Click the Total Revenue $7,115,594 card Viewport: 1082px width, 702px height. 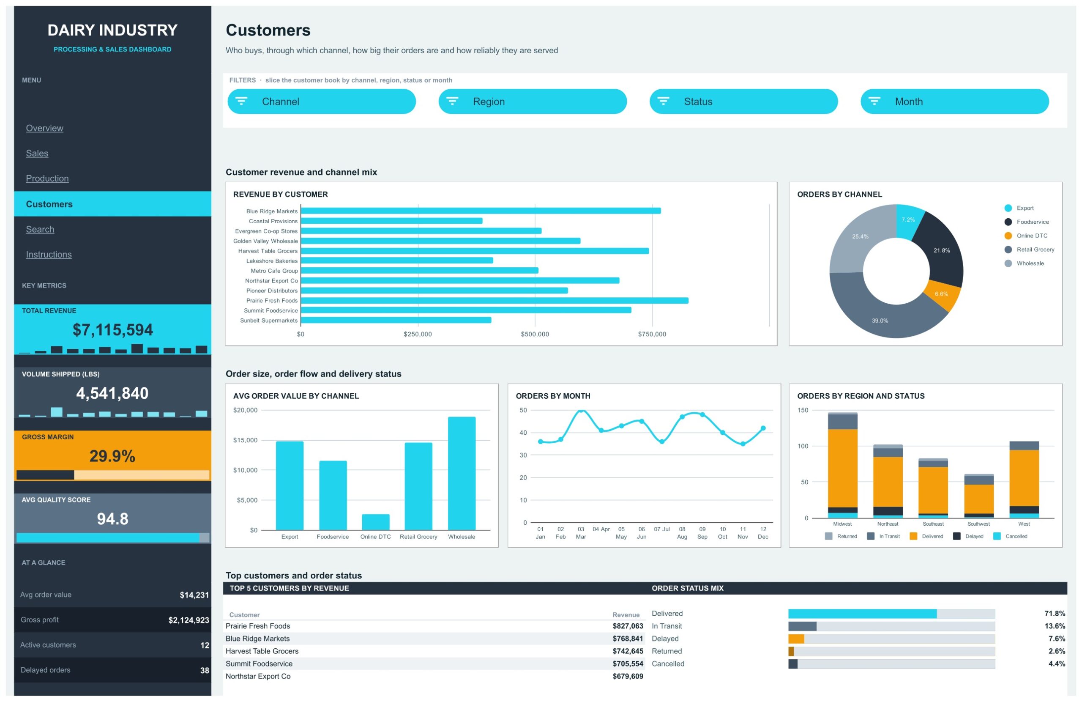click(112, 329)
